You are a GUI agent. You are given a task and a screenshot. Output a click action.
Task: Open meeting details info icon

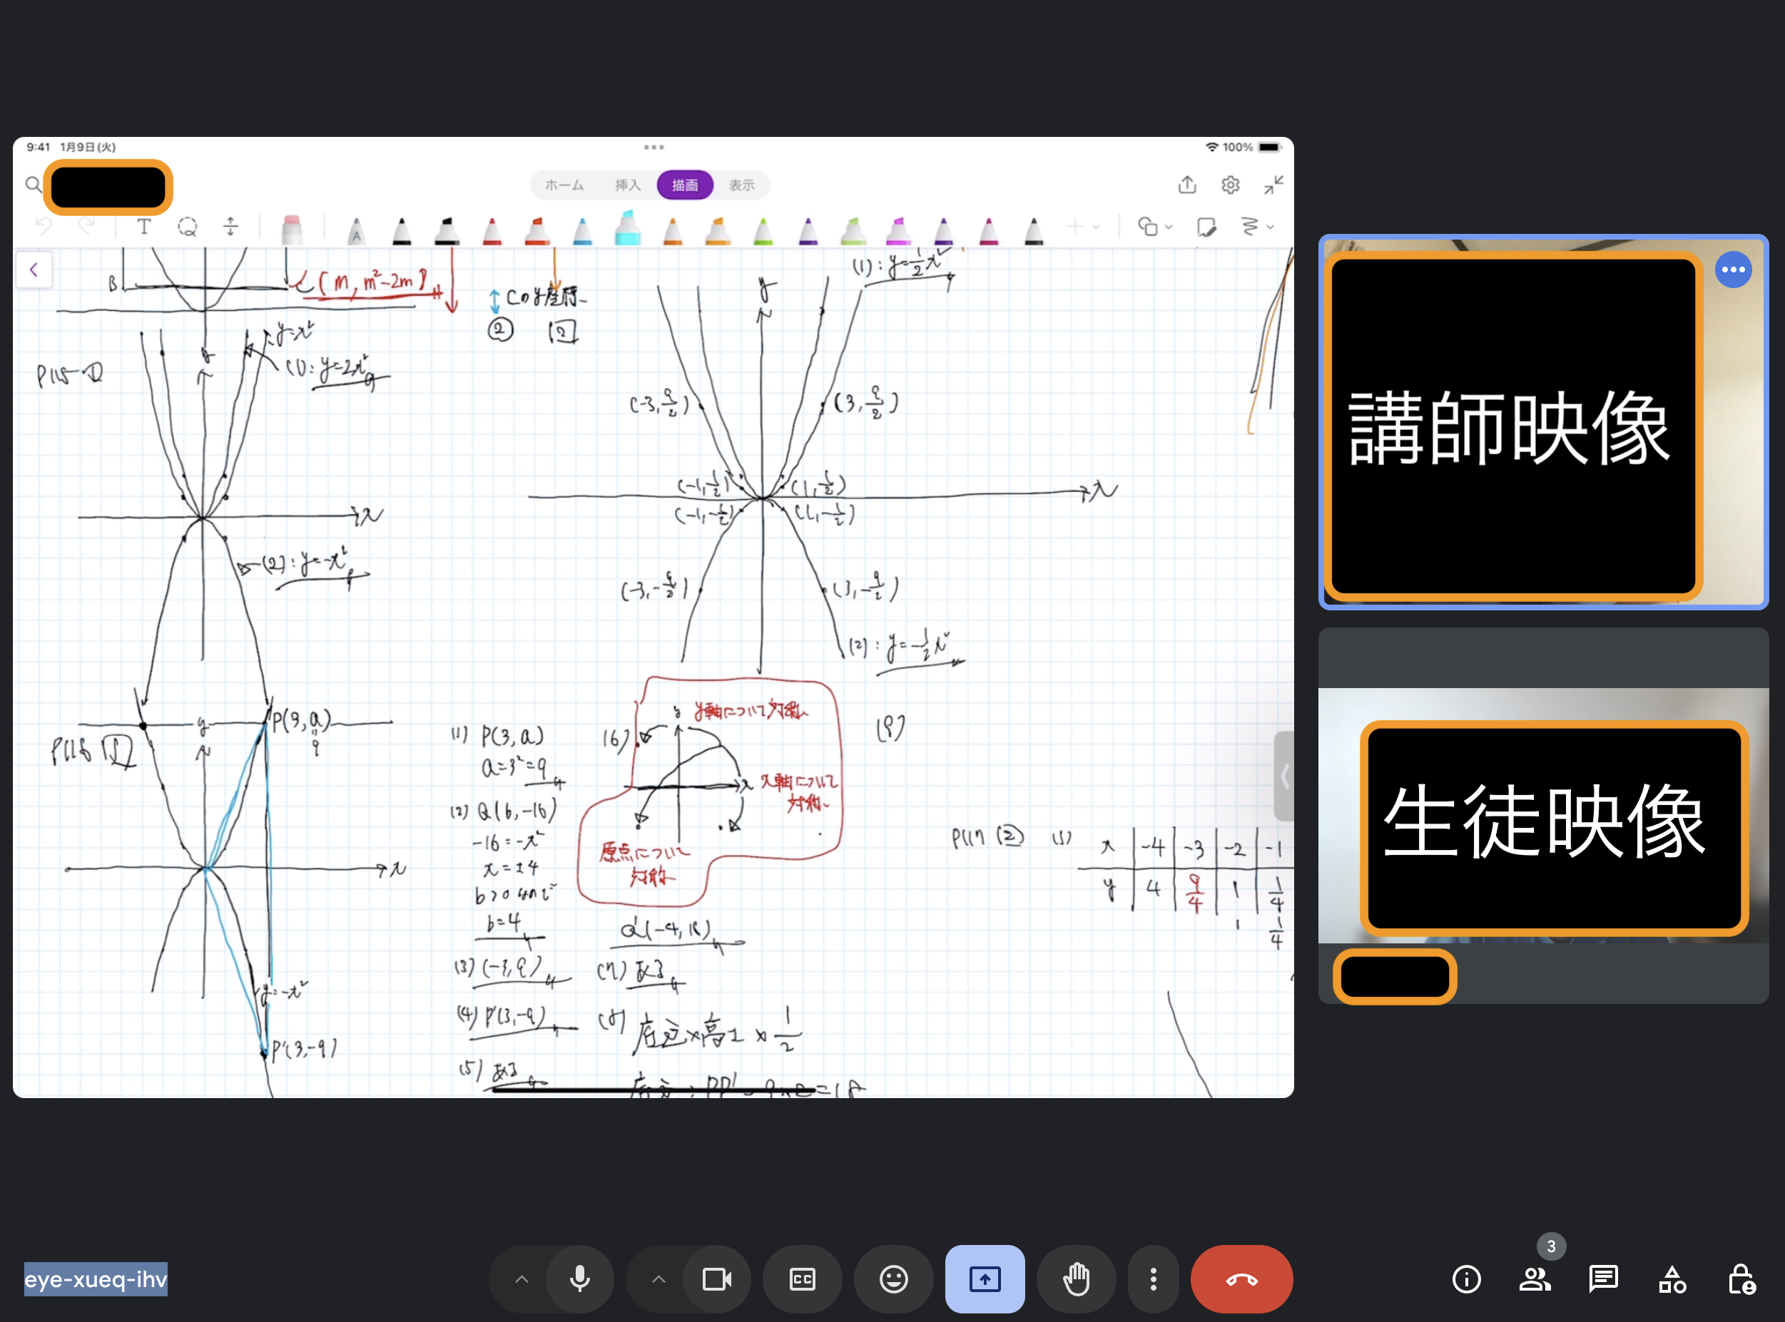[1466, 1279]
